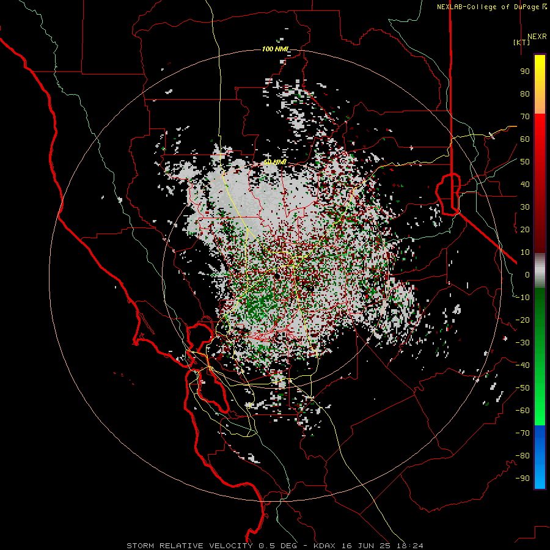Screen dimensions: 550x550
Task: Click the -20 knot scale label
Action: 523,320
